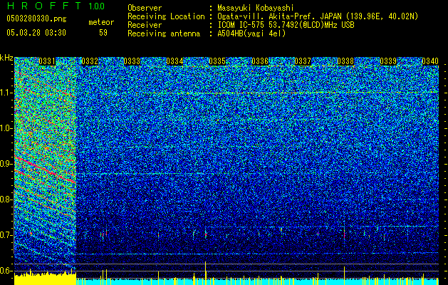448x285 pixels.
Task: Click the 0.9 kHz axis tick label
Action: [x=6, y=164]
